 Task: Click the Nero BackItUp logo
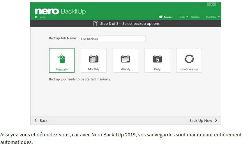[x=60, y=11]
